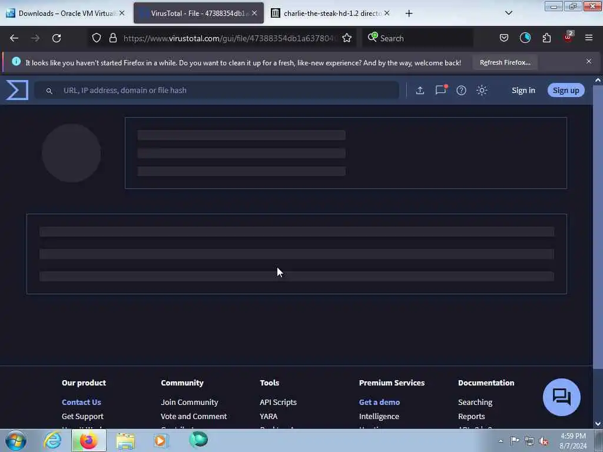Click the upload file icon
The width and height of the screenshot is (603, 452).
420,90
